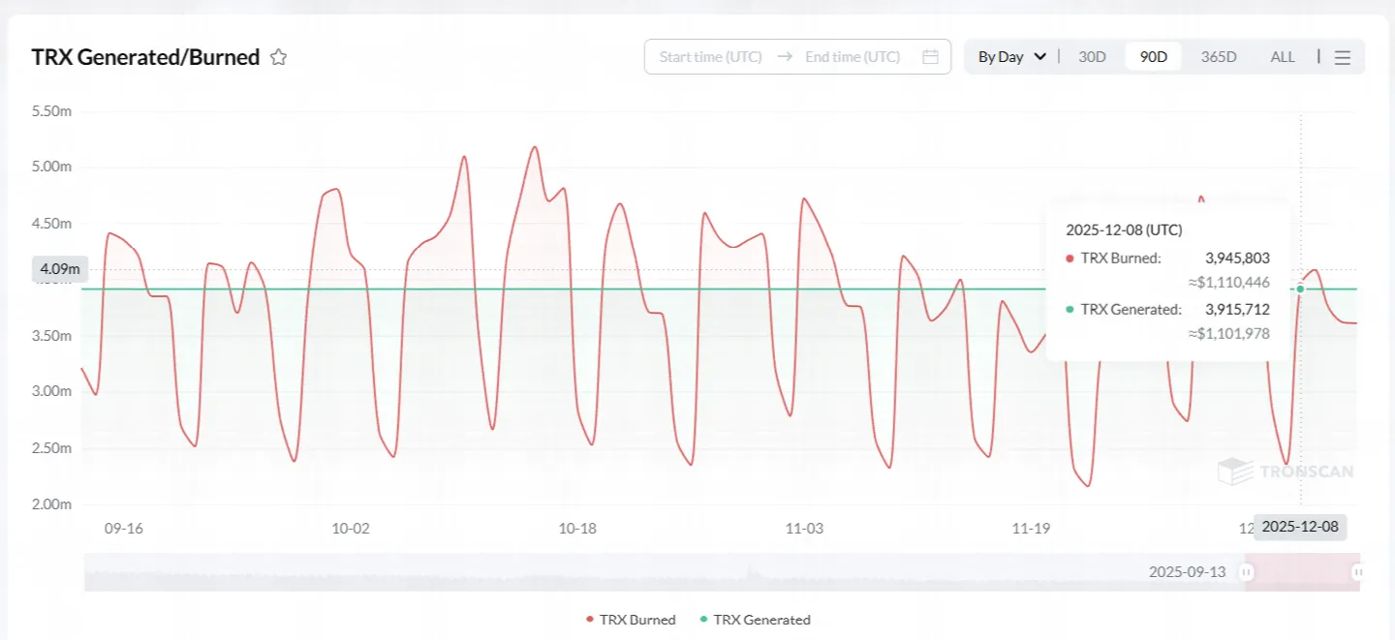Click the 11-03 x-axis date label
The image size is (1395, 640).
(x=804, y=529)
